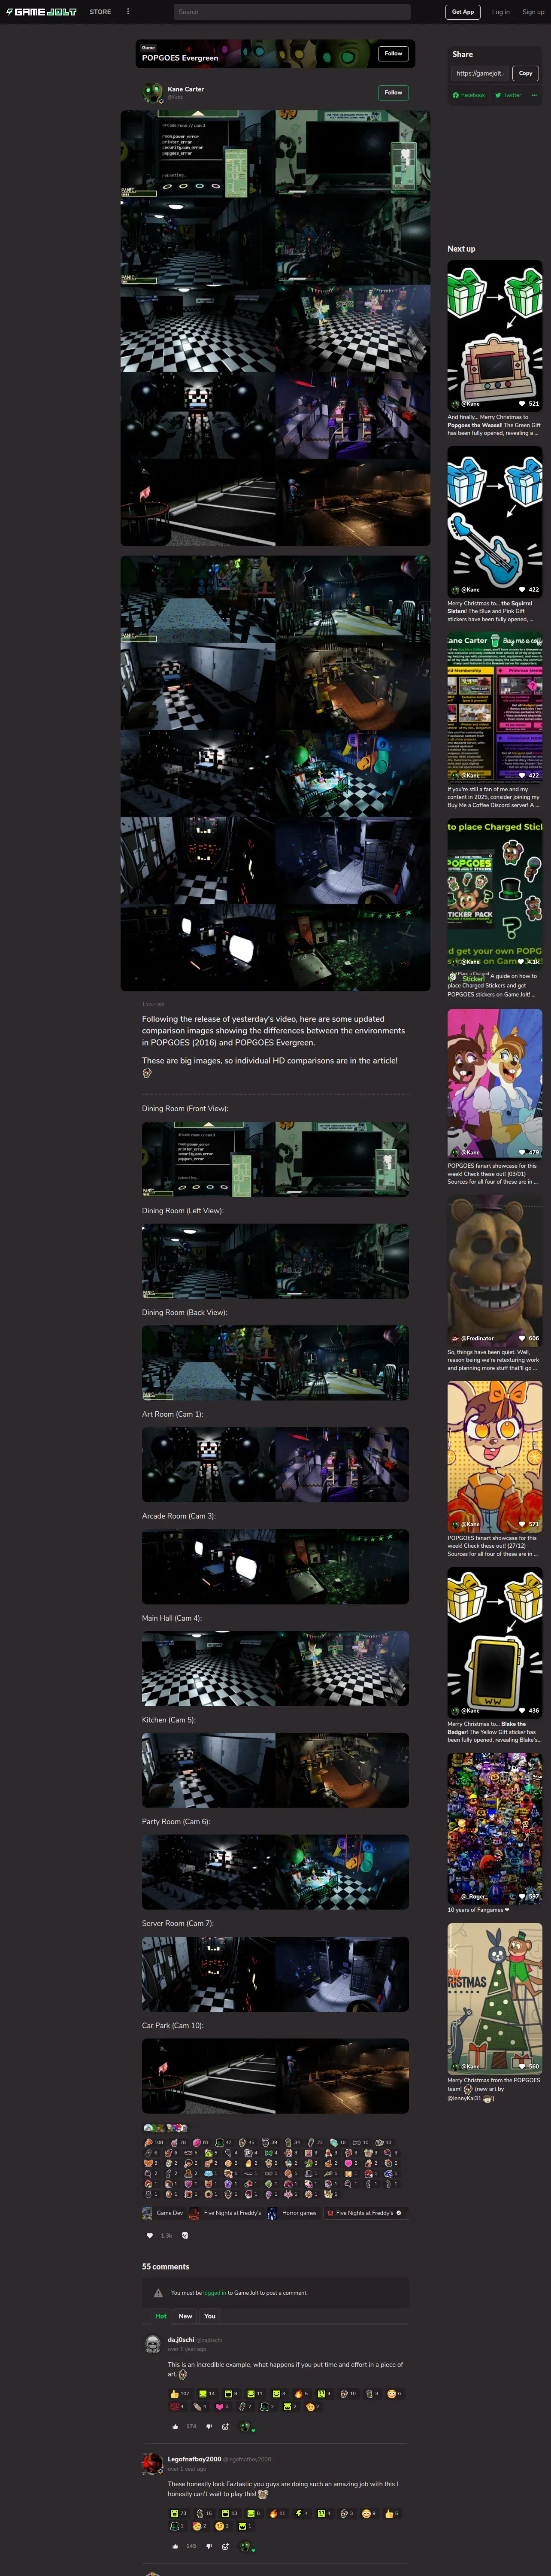This screenshot has height=2576, width=551.
Task: Open the Game Dev community tag
Action: pyautogui.click(x=163, y=2213)
